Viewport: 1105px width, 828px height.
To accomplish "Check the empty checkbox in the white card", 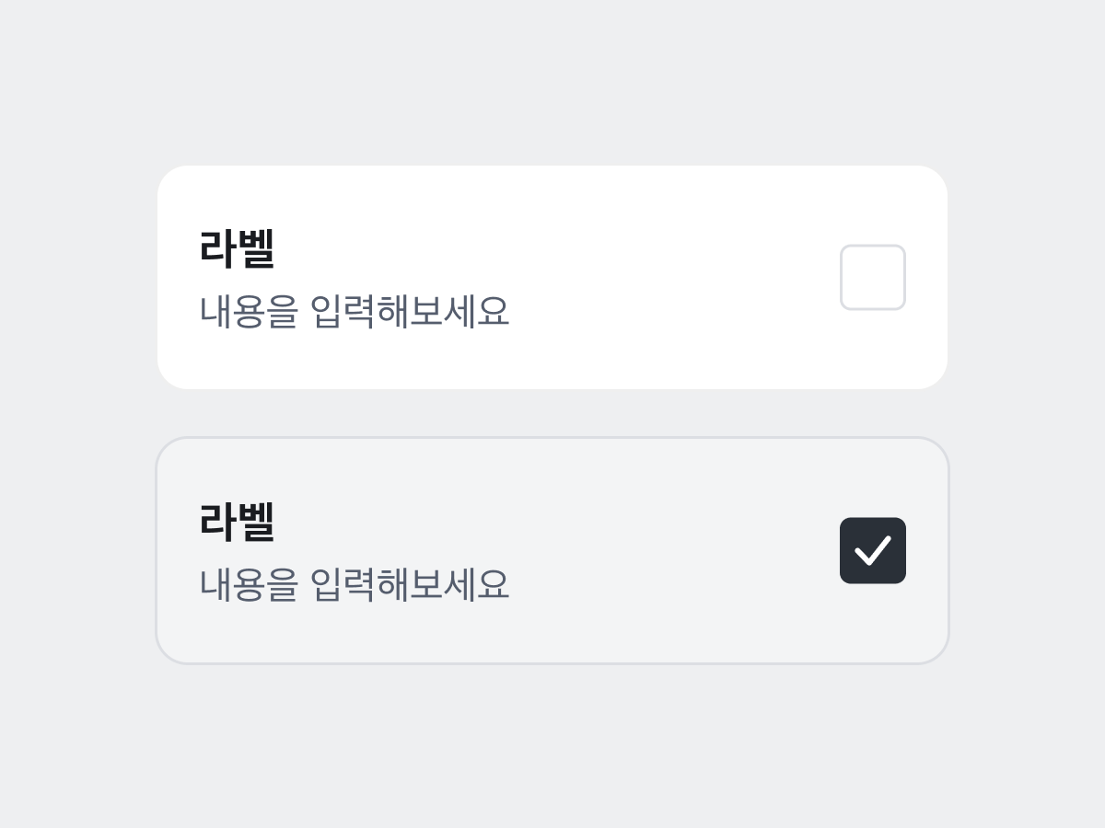I will point(872,277).
